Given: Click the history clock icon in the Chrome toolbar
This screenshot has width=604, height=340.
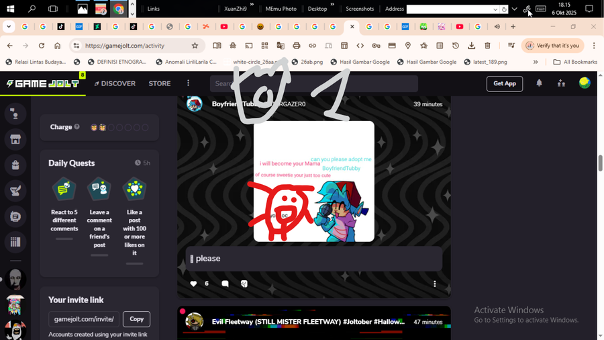Looking at the screenshot, I should pos(456,46).
